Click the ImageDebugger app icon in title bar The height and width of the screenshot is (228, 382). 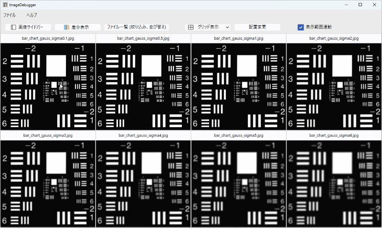tap(5, 5)
